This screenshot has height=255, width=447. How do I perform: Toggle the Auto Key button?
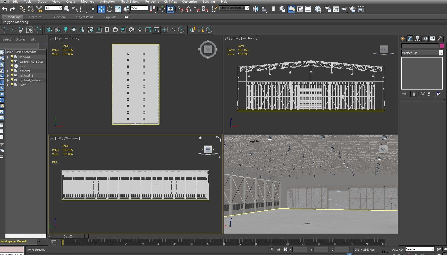click(398, 249)
